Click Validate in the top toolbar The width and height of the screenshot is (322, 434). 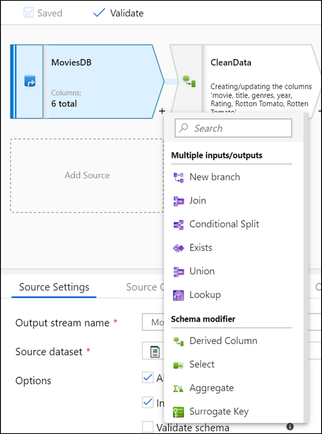click(x=118, y=13)
